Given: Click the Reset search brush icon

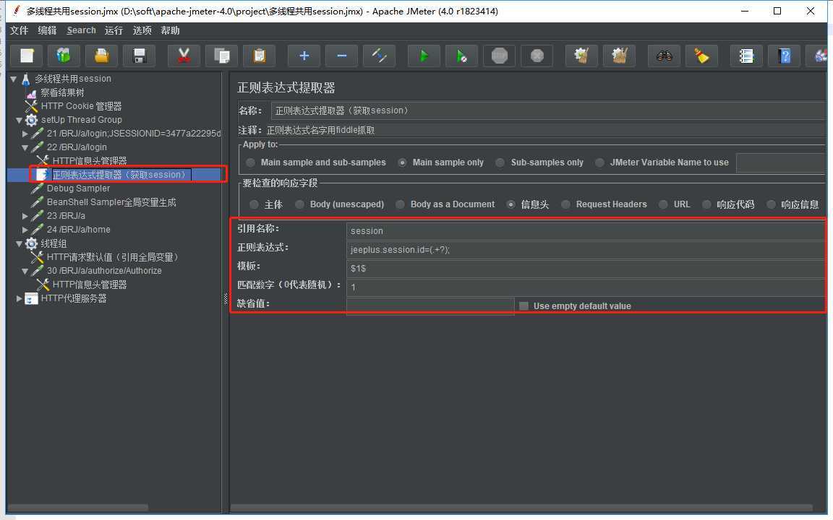Looking at the screenshot, I should pos(702,56).
